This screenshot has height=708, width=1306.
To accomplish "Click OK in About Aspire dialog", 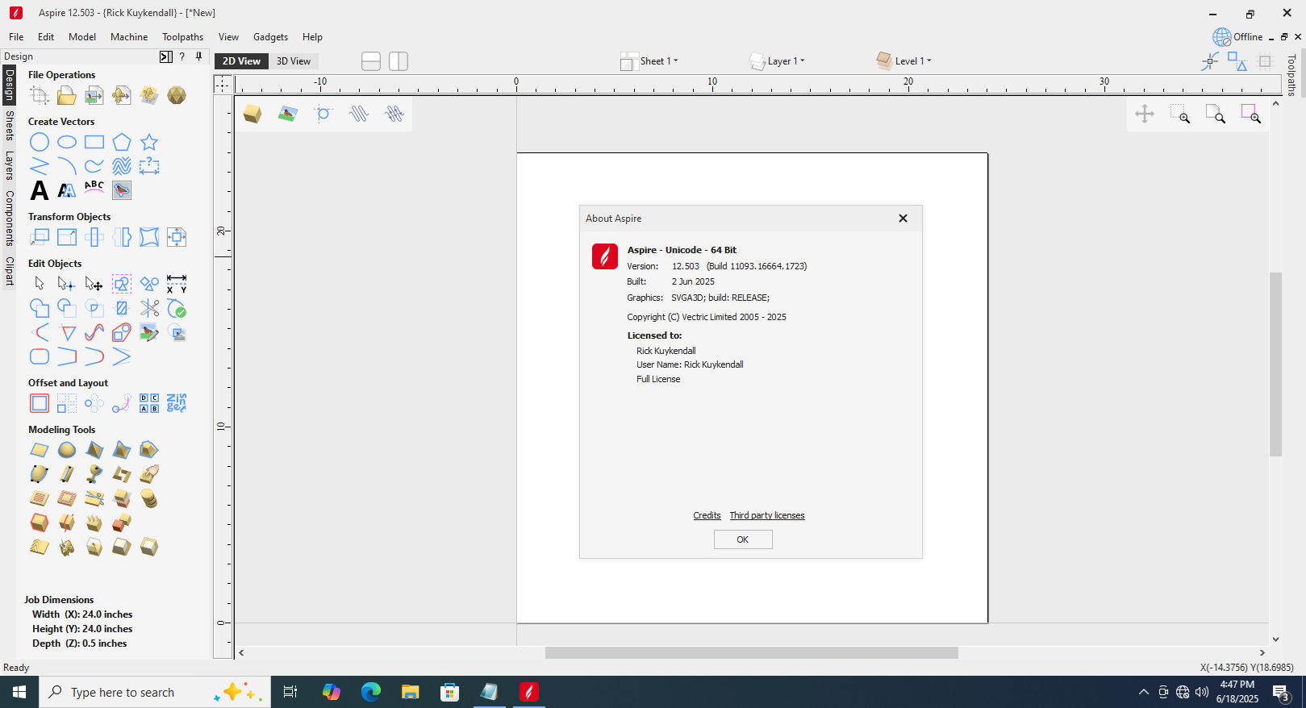I will [743, 539].
